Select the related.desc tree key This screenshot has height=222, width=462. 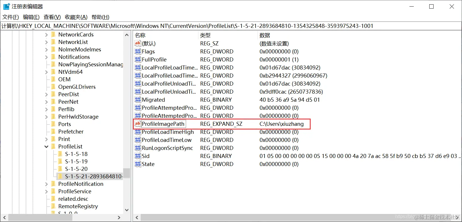tap(73, 199)
